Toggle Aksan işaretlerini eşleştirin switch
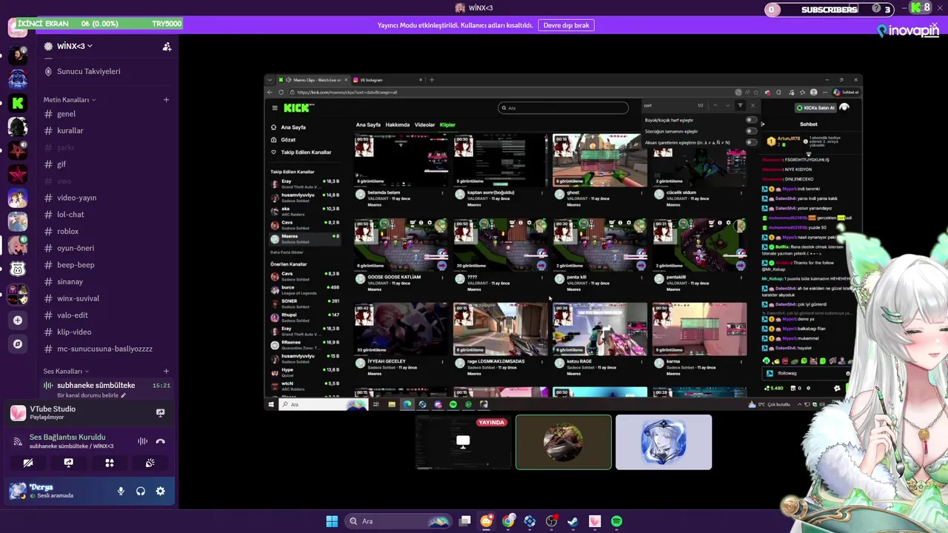 tap(751, 142)
